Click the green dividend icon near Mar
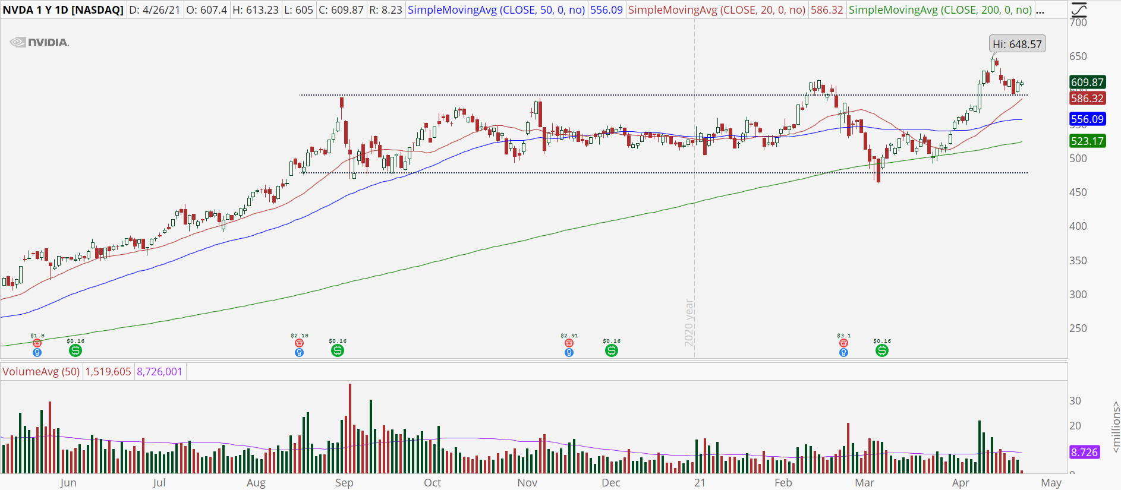Screen dimensions: 1121x490 (882, 350)
